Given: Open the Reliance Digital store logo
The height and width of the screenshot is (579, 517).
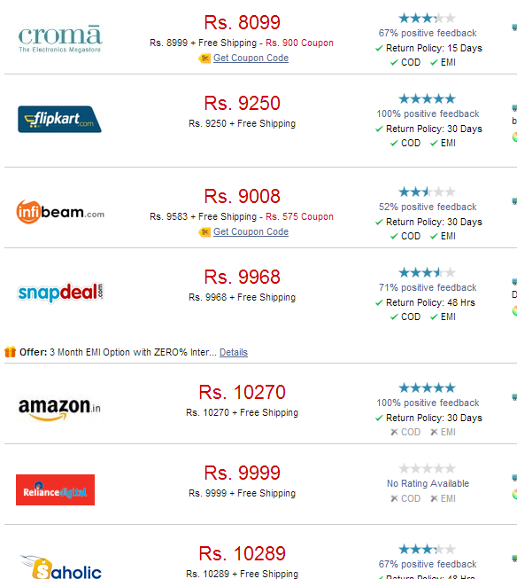Looking at the screenshot, I should tap(55, 489).
